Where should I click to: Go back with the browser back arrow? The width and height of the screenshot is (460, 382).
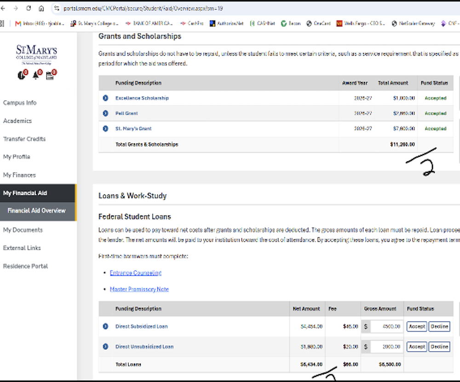3,8
